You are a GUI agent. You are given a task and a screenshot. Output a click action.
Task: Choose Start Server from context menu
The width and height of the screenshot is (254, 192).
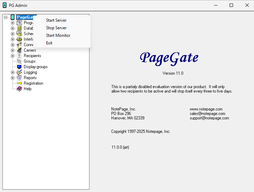coord(62,20)
